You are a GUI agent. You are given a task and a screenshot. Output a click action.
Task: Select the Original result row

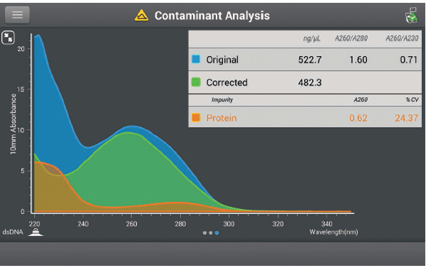click(x=305, y=60)
